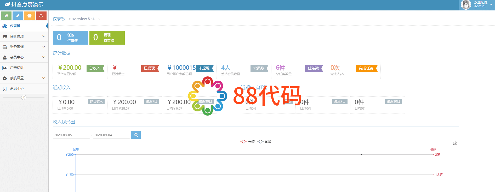Click the magnifier search button for date range
The image size is (495, 192).
(x=136, y=135)
